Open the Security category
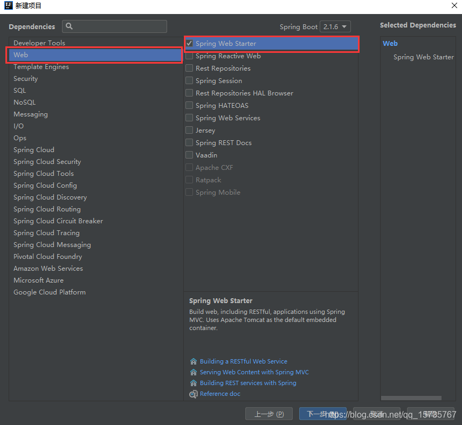 coord(96,78)
